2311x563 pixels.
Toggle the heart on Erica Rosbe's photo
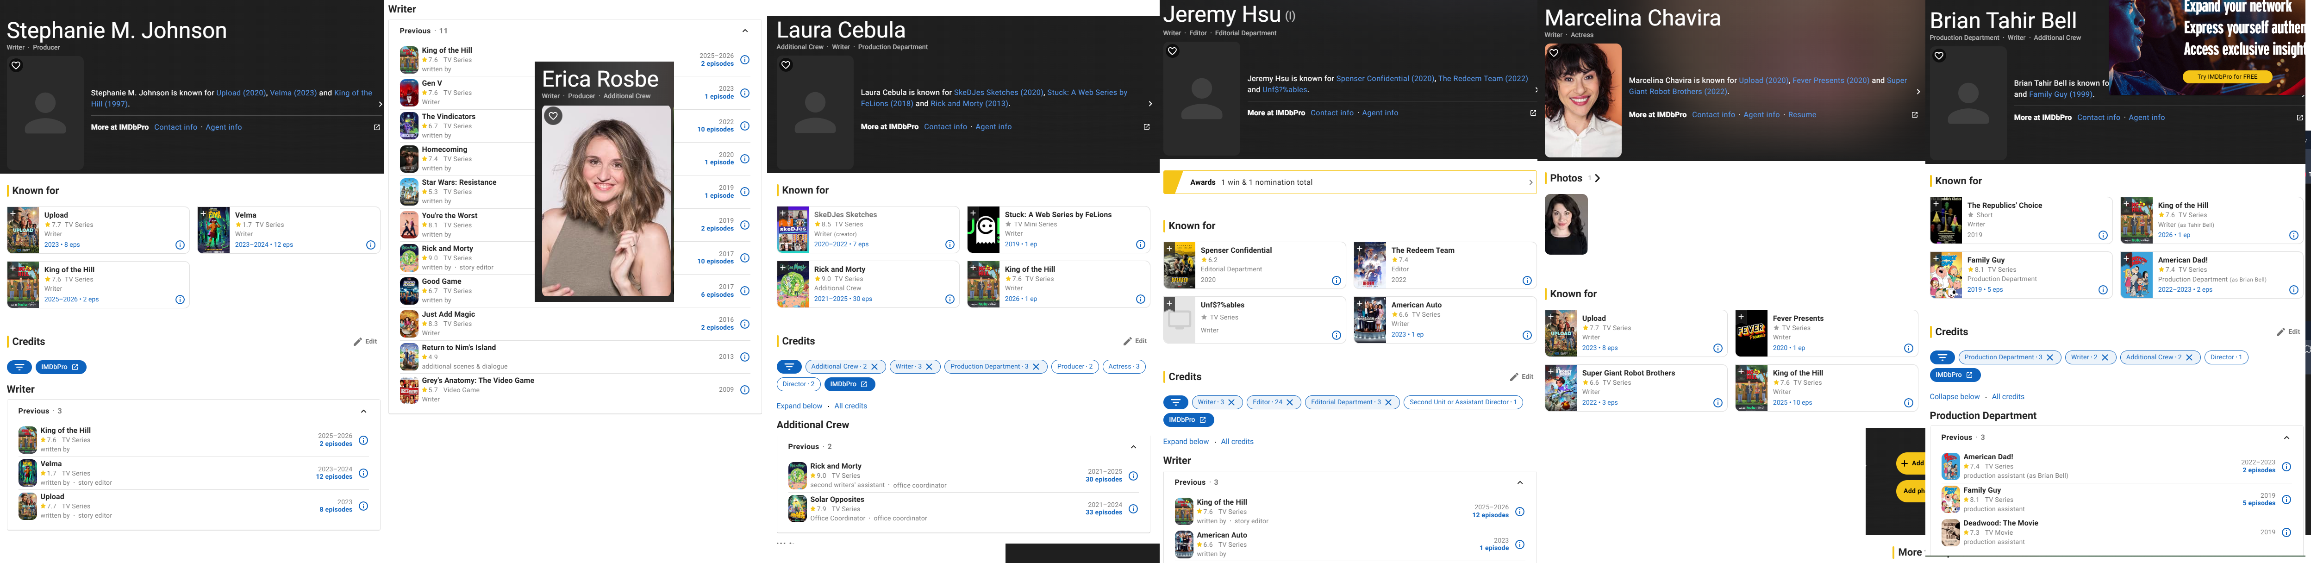[554, 116]
